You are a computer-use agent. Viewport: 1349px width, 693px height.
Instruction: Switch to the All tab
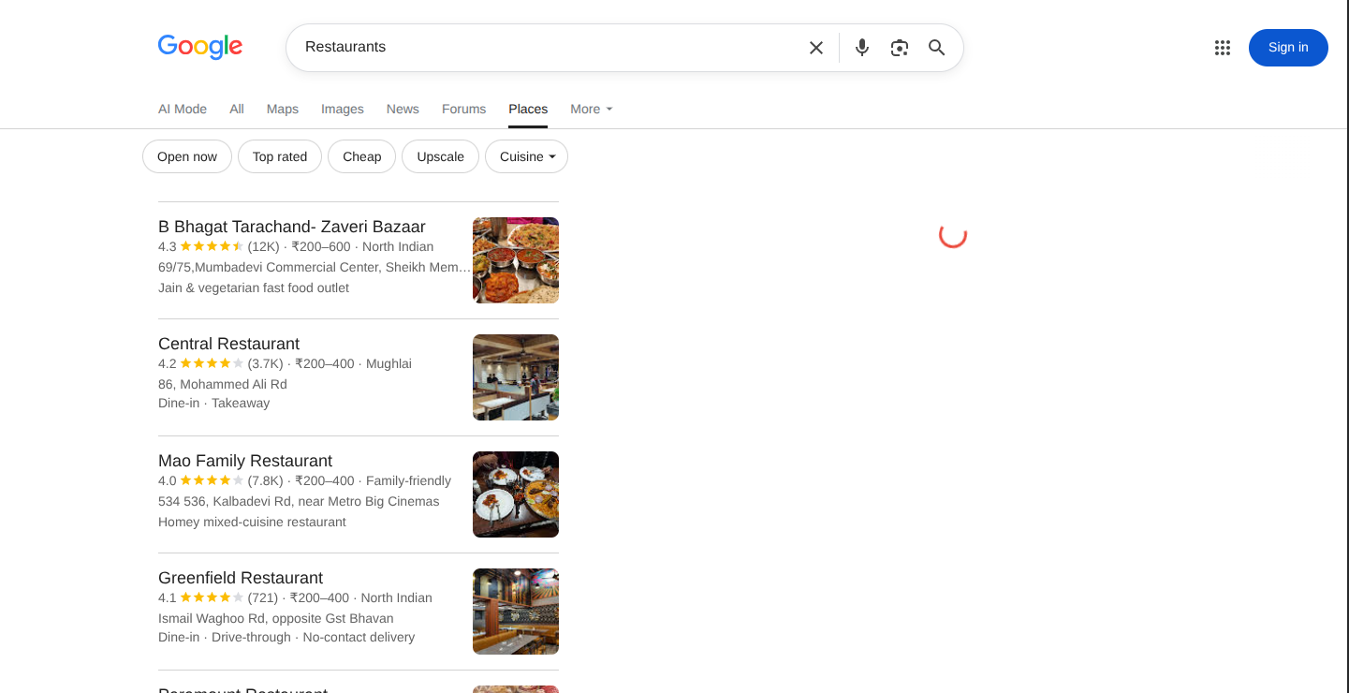[237, 109]
